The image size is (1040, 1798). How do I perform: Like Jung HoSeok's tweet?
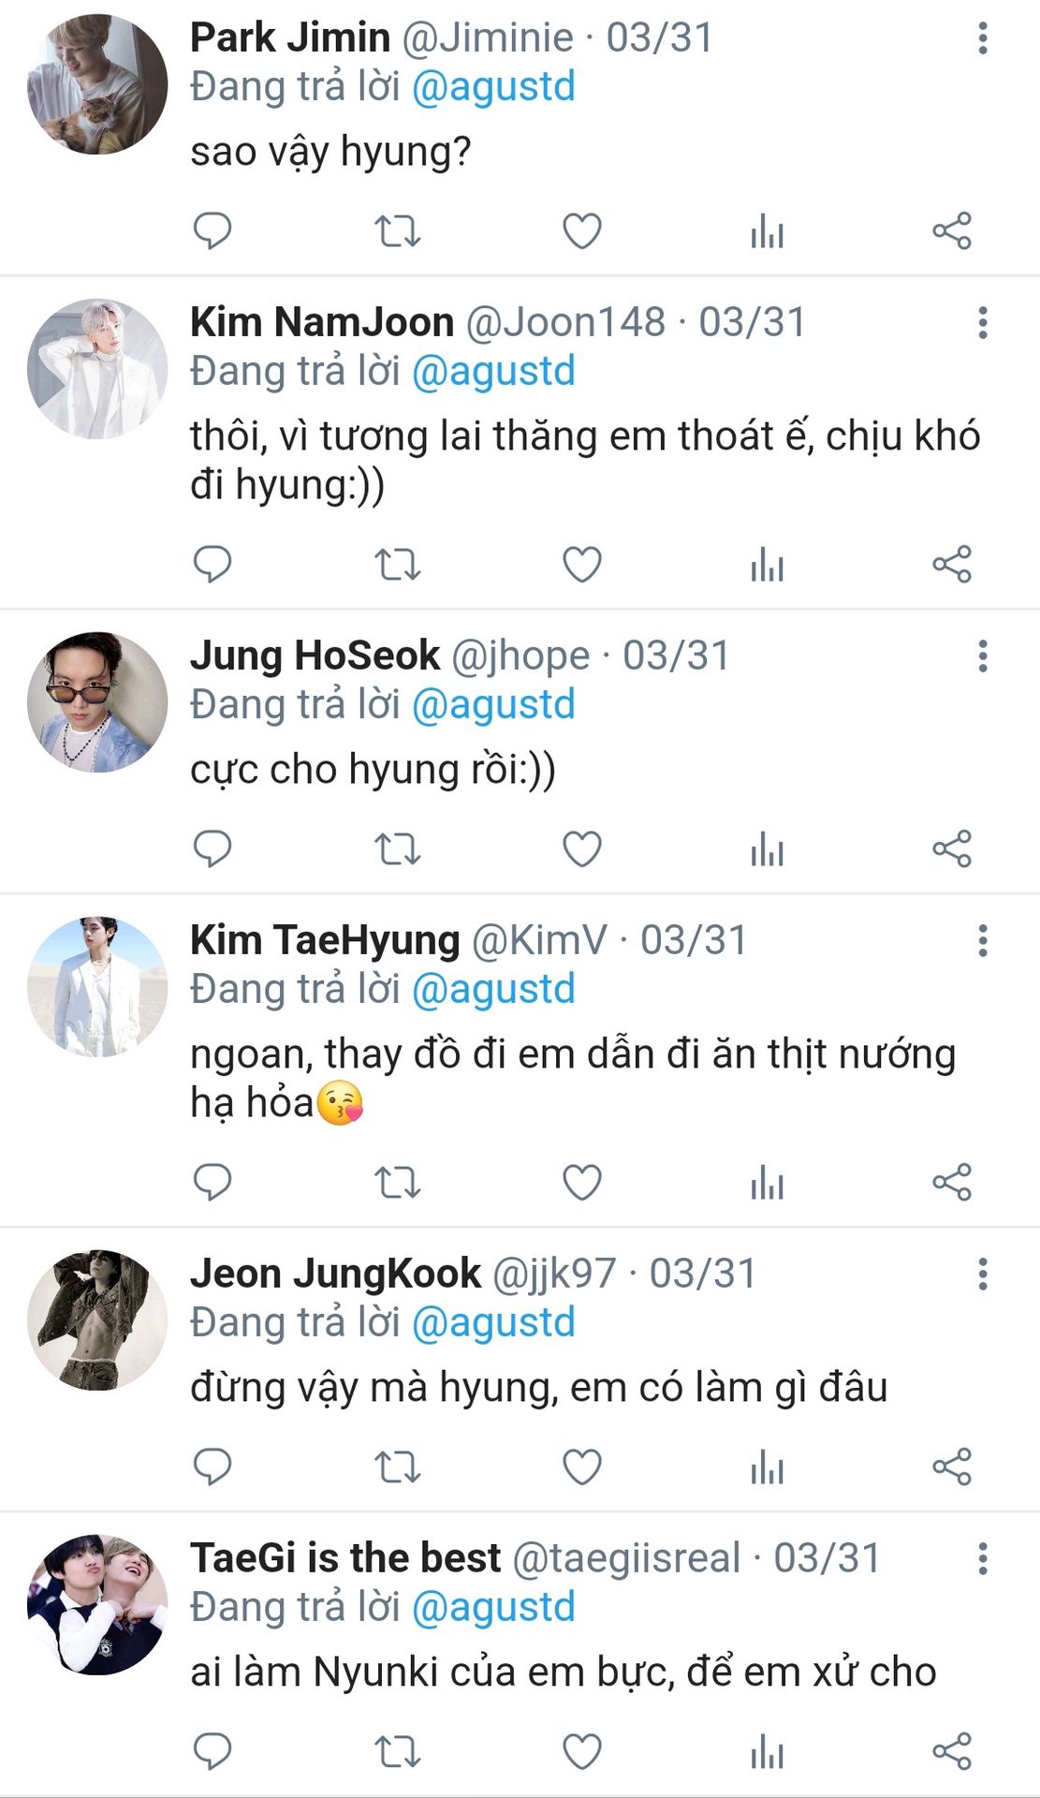[581, 849]
